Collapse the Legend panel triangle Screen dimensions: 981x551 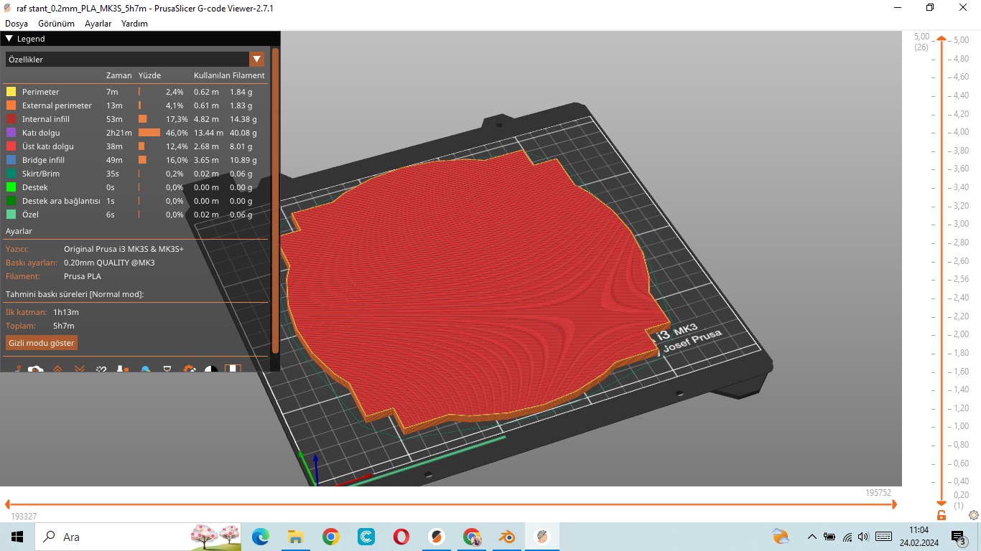point(9,39)
